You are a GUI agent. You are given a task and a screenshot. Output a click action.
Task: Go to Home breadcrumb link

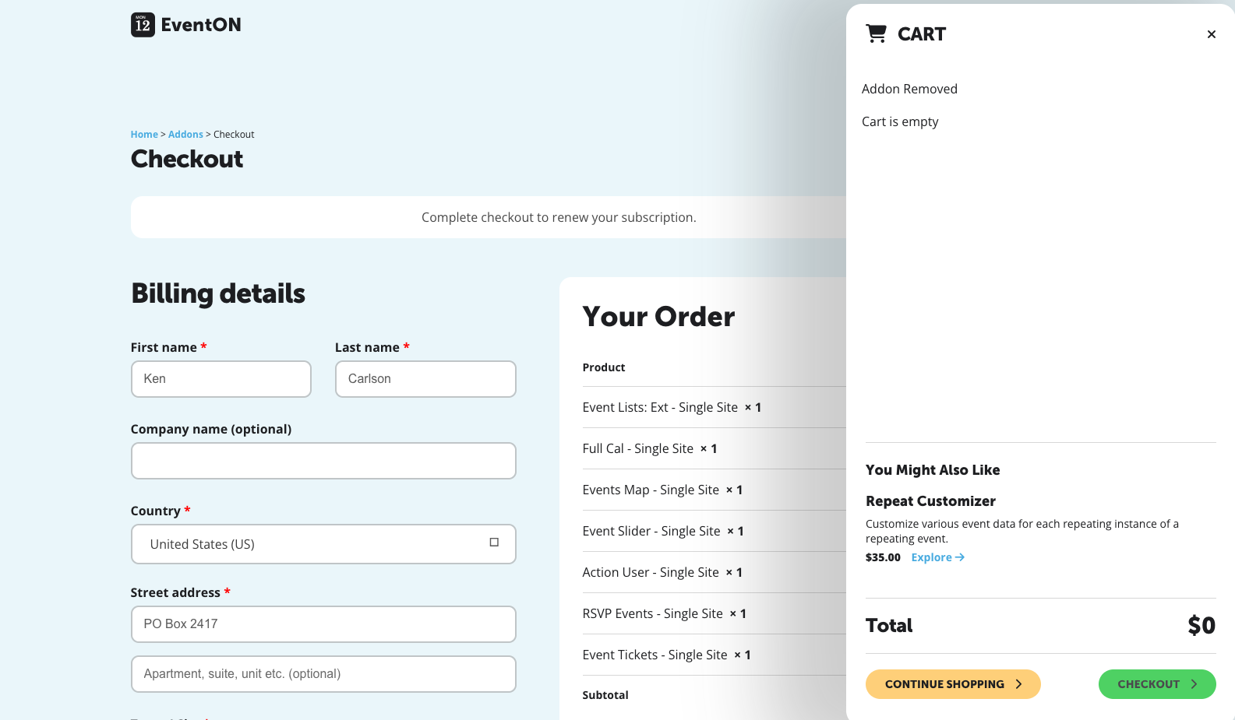click(144, 135)
